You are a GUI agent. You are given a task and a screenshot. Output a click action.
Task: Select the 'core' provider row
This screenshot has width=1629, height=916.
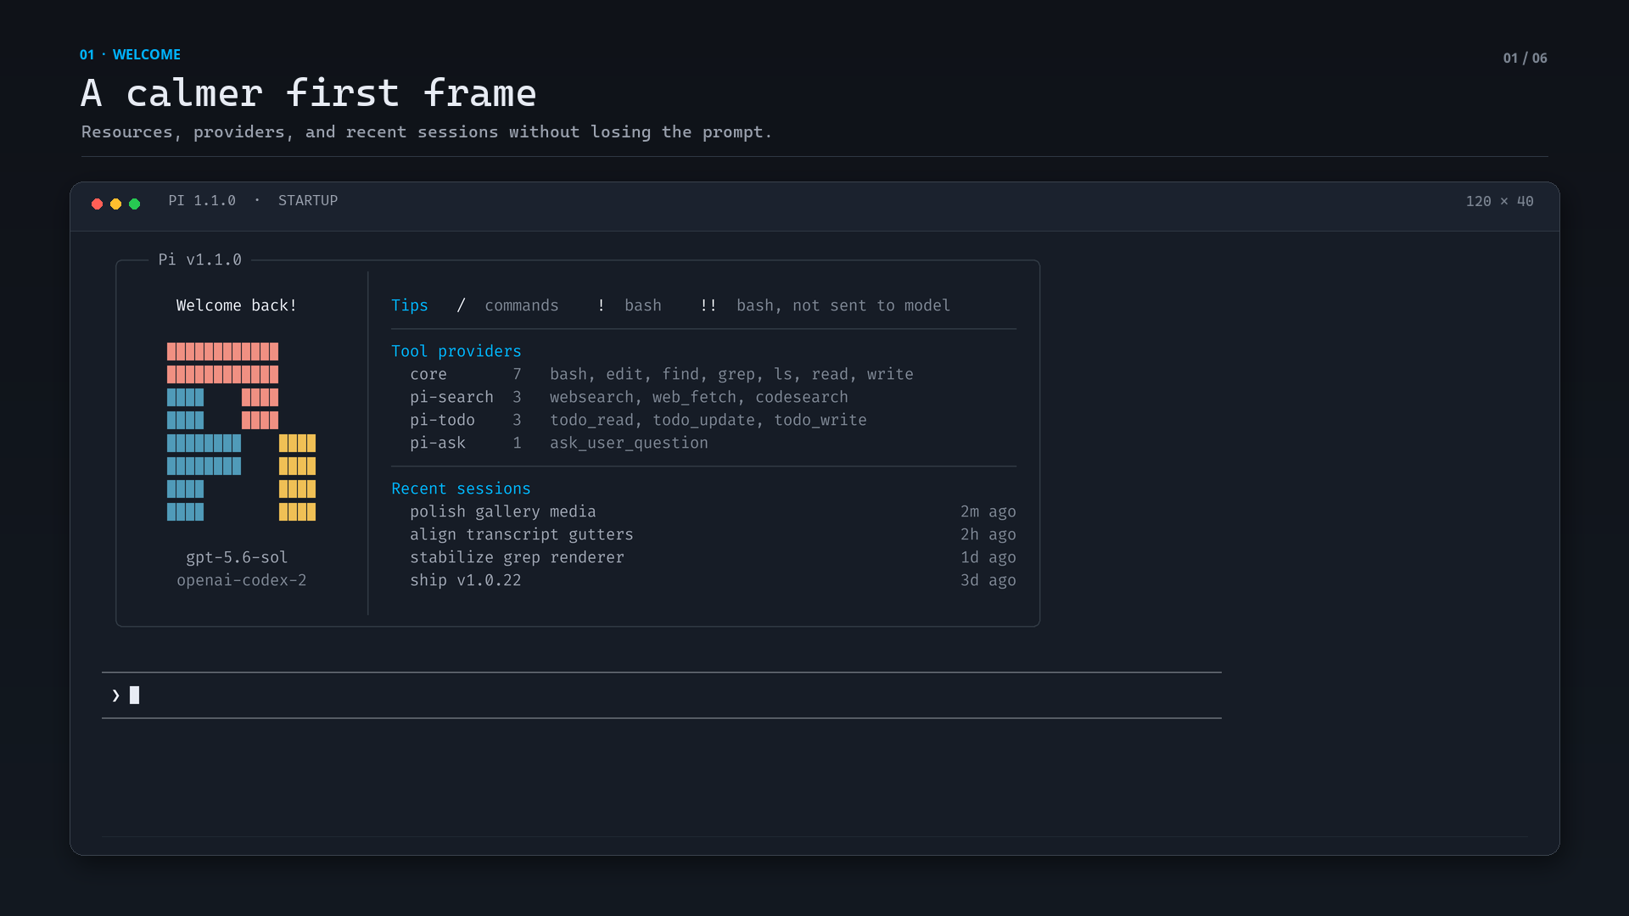[662, 374]
